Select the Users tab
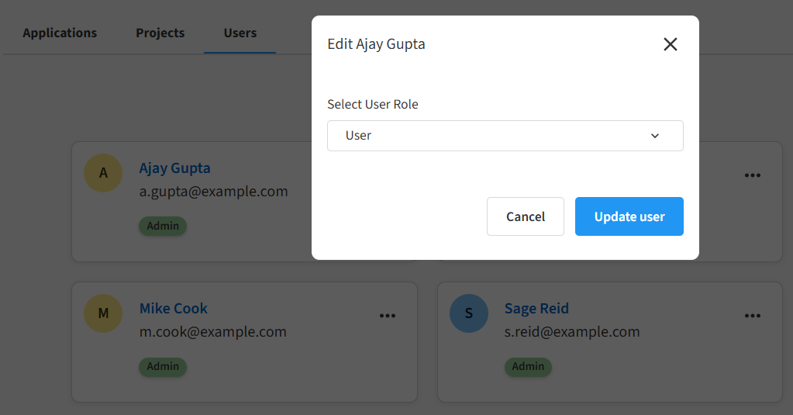 pyautogui.click(x=240, y=33)
